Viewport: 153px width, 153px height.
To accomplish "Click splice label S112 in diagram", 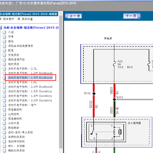I will [x=87, y=93].
